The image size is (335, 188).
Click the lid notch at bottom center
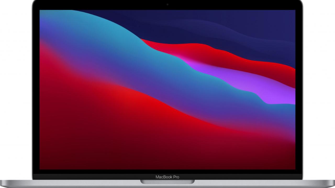tap(167, 182)
